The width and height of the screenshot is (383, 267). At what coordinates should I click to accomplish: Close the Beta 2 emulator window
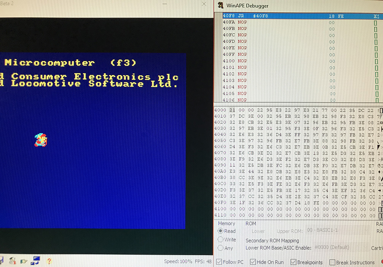coord(204,4)
